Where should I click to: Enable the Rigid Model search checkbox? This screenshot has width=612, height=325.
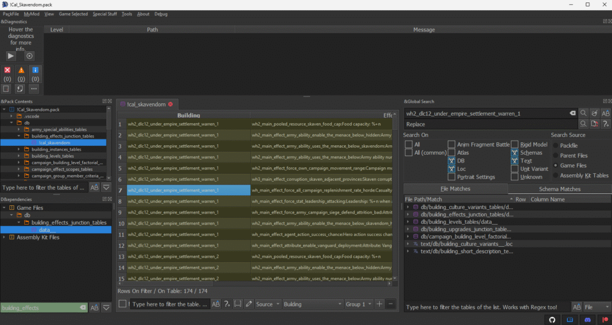(515, 145)
